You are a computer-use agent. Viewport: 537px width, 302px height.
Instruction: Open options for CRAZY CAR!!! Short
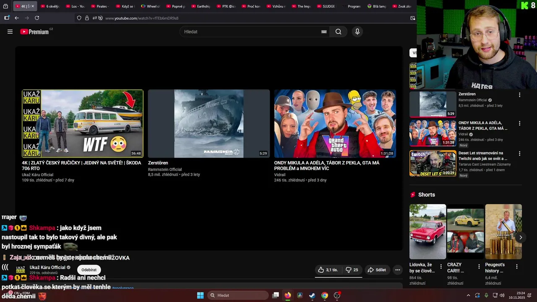coord(479,266)
